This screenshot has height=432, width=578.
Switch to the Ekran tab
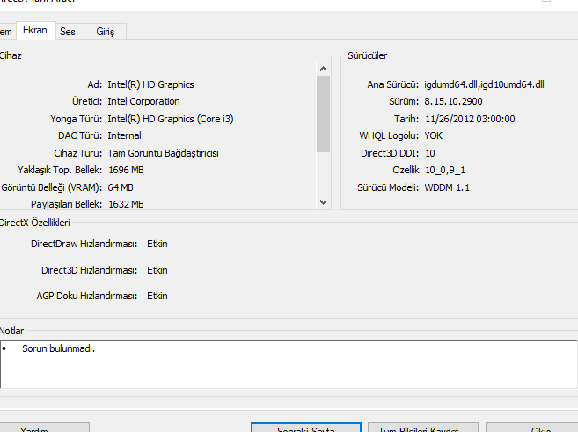tap(36, 30)
